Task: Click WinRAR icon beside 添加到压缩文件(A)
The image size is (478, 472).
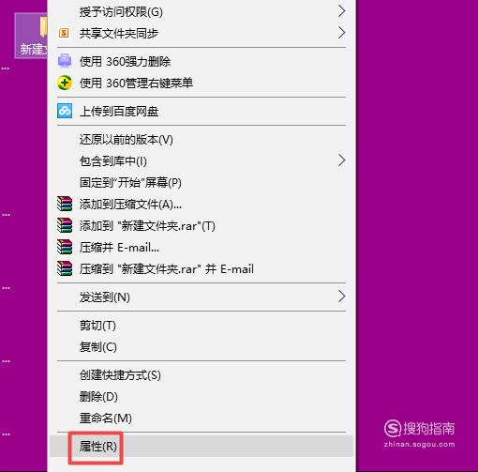Action: coord(65,204)
